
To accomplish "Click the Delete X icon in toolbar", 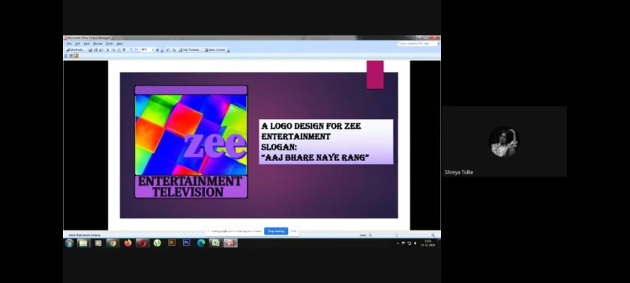I will [124, 49].
